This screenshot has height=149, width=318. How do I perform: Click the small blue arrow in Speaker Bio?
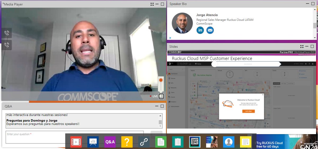170,38
